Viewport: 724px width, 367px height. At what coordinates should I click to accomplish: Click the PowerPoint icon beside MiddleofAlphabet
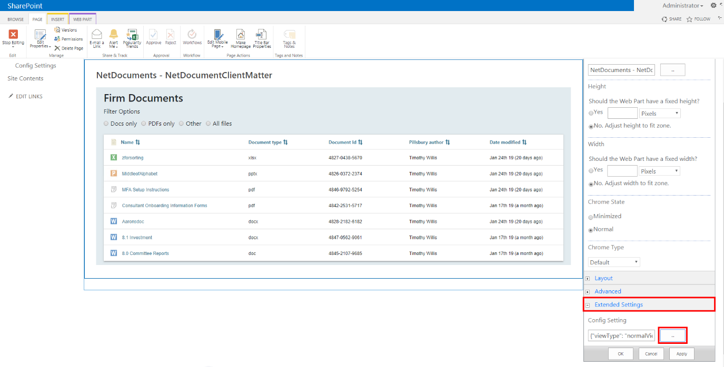pyautogui.click(x=113, y=174)
